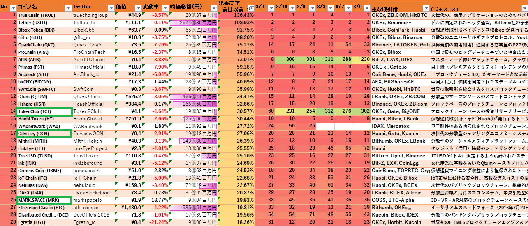Select the green-outlined TokenClub (TCT) cell
Viewport: 528px width, 226px height.
pyautogui.click(x=44, y=111)
